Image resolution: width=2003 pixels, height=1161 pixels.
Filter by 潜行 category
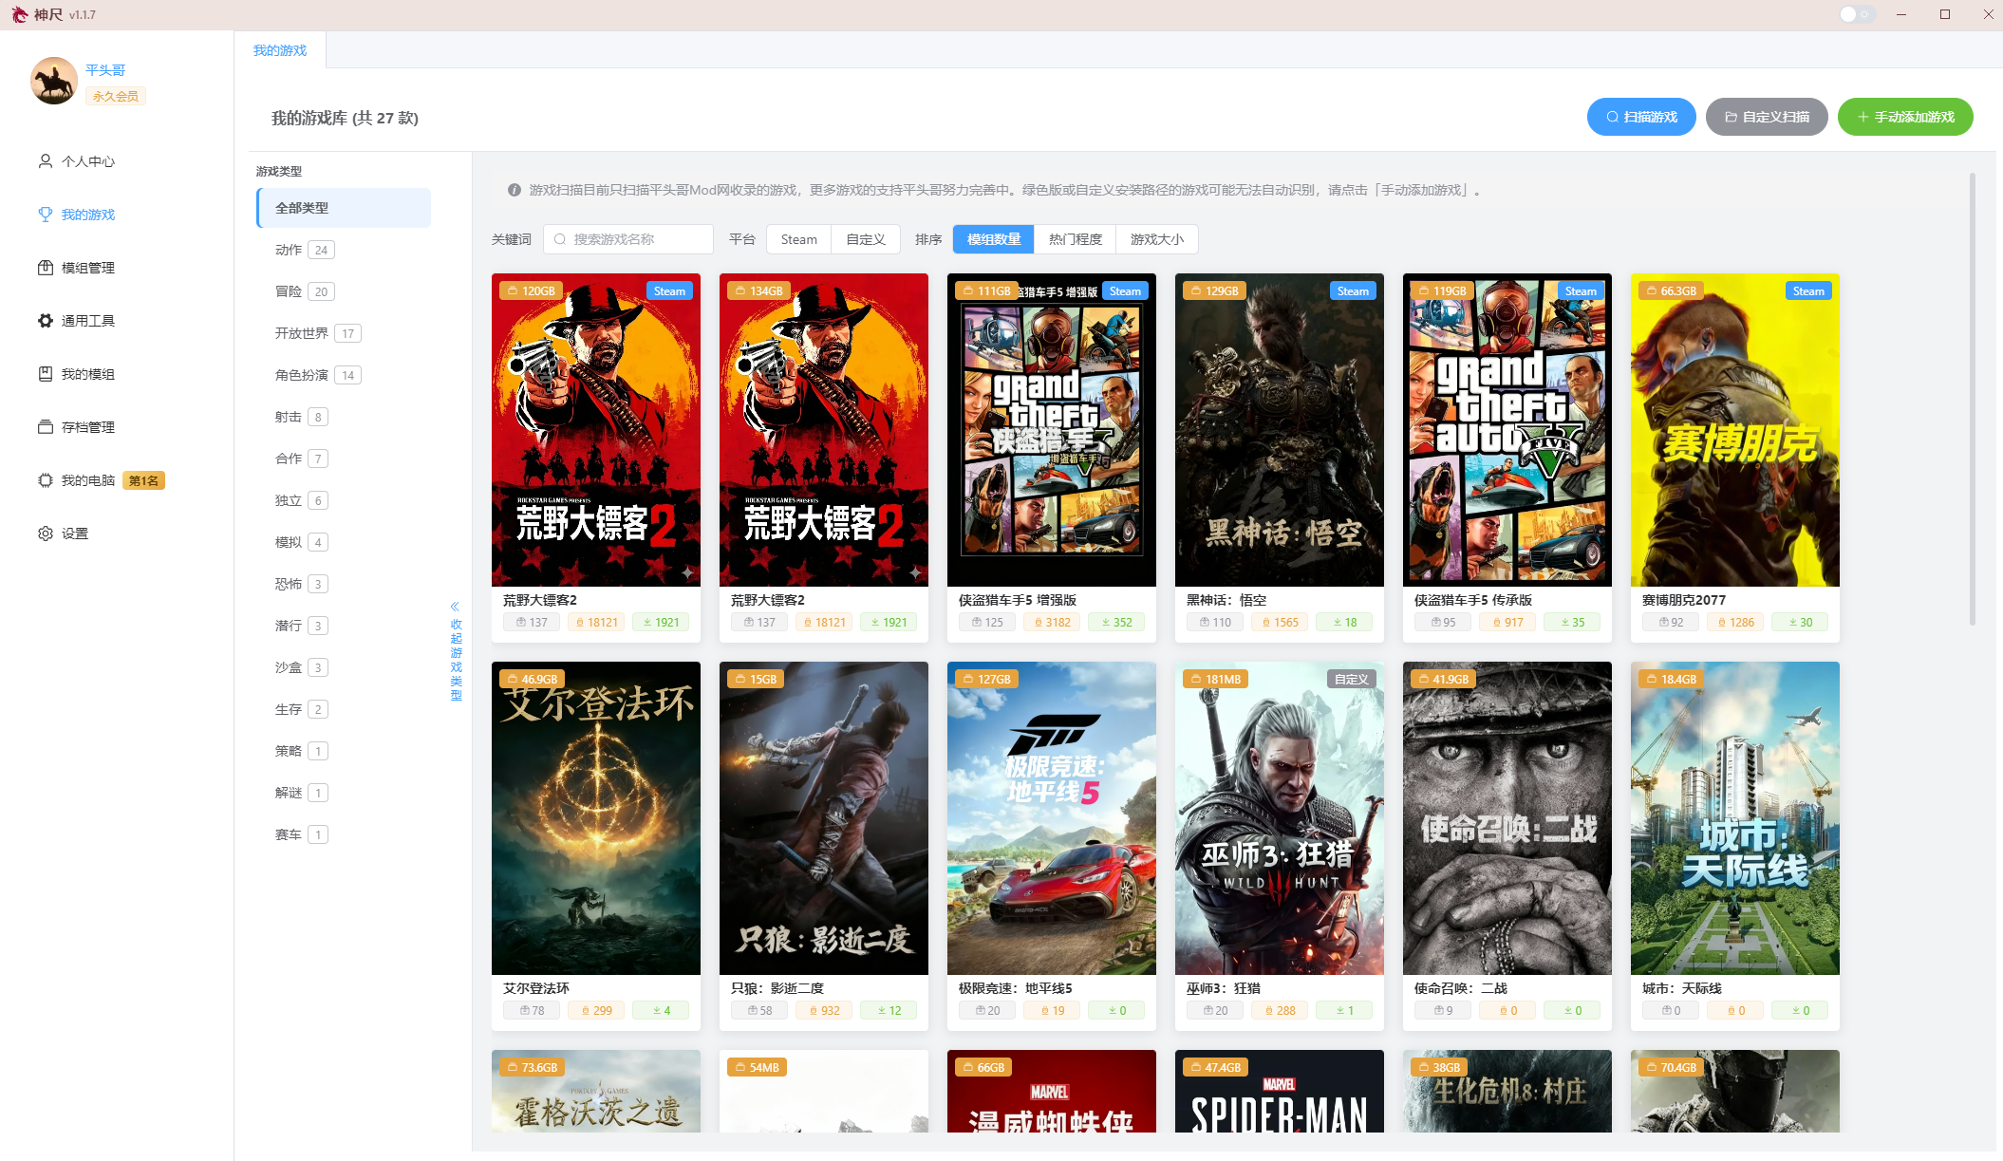[x=302, y=626]
